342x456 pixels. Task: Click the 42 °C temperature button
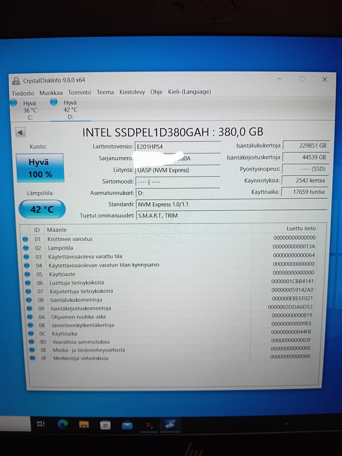pos(42,209)
